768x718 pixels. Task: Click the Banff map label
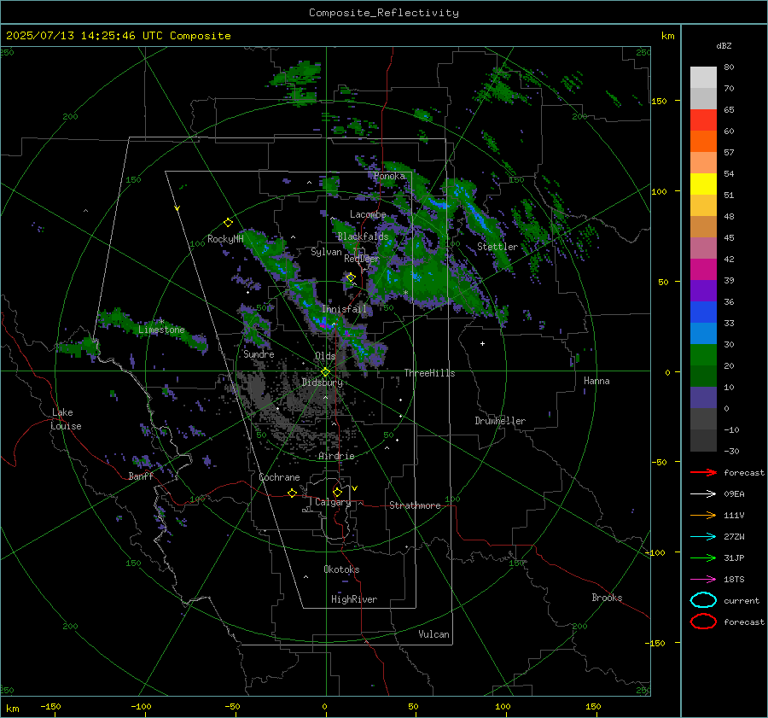coord(141,476)
